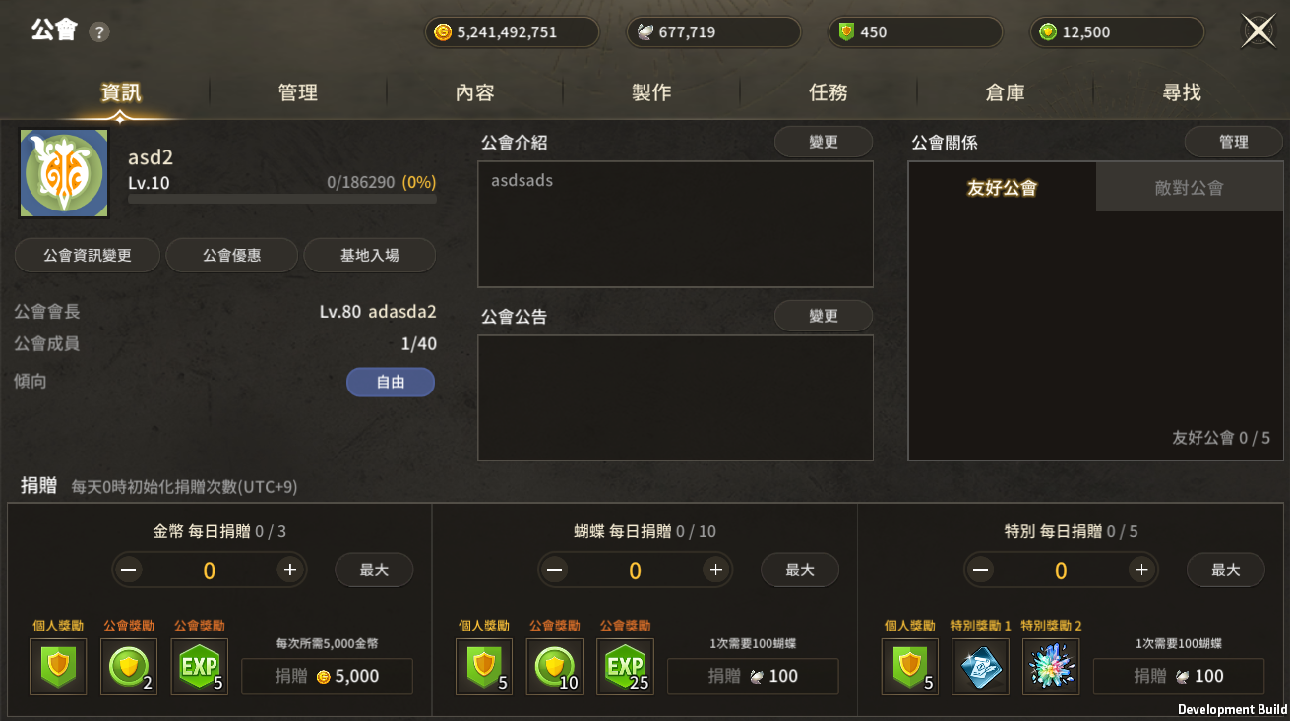1290x721 pixels.
Task: Click the 公會資訊變更 button
Action: tap(88, 256)
